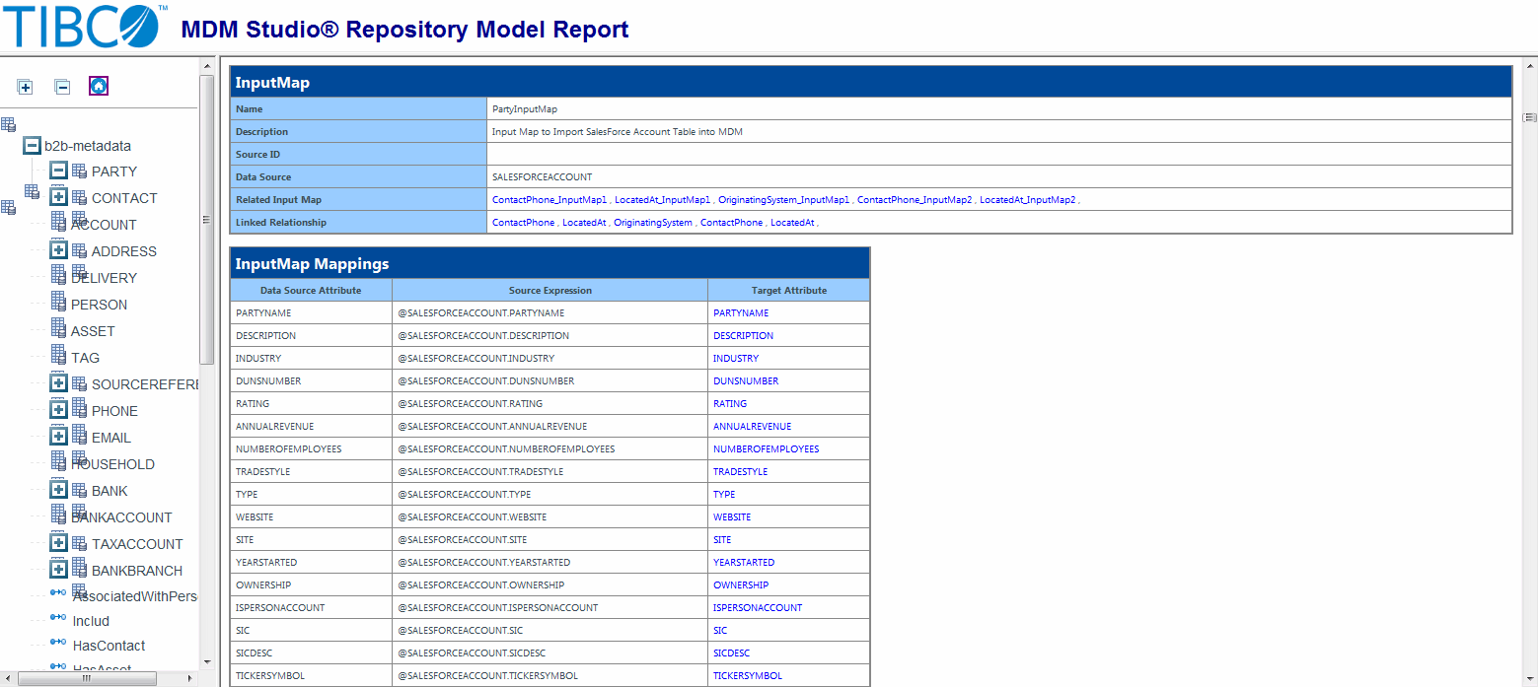Select BANKACCOUNT in the repository tree
The height and width of the screenshot is (687, 1538).
121,517
